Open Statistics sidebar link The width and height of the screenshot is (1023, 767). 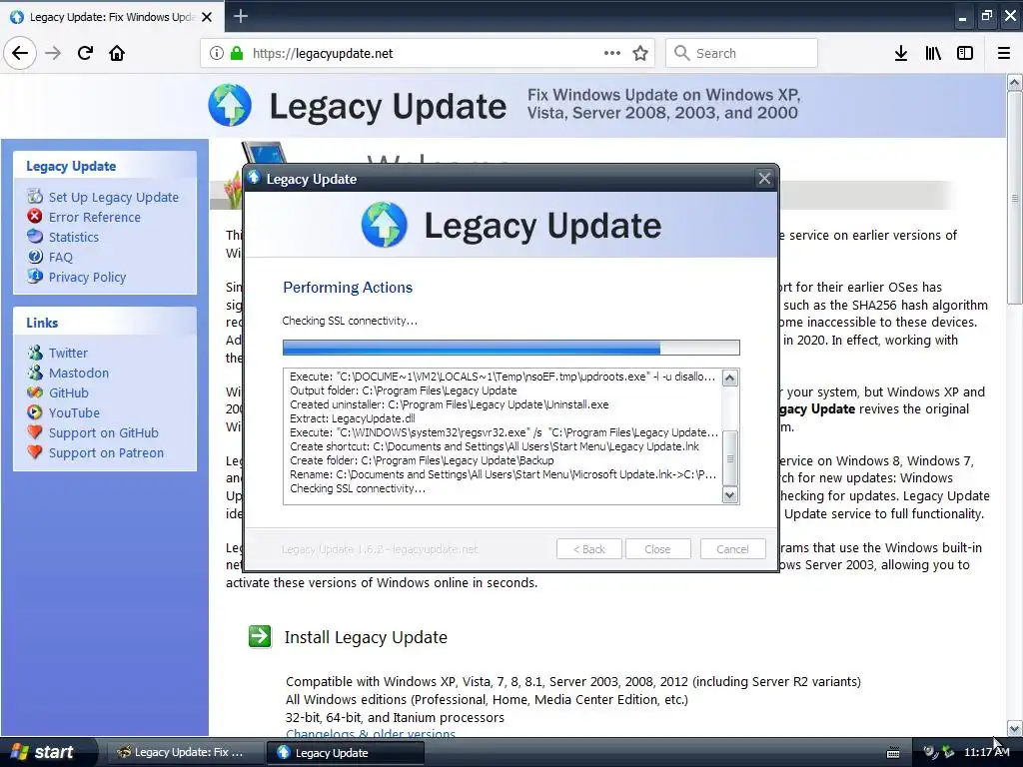tap(74, 237)
